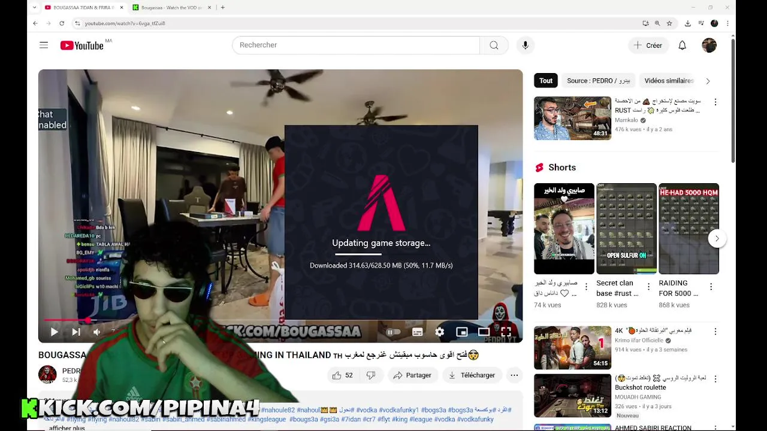This screenshot has height=431, width=767.
Task: Start voice search with the microphone icon
Action: click(x=526, y=45)
